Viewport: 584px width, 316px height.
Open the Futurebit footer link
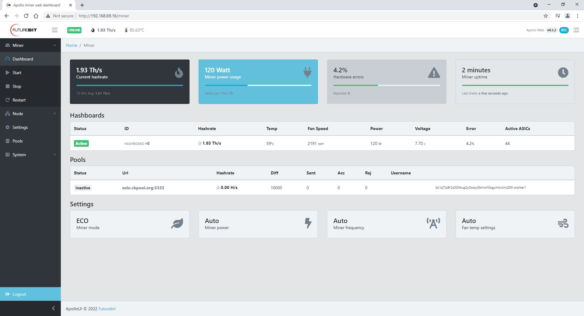click(107, 309)
